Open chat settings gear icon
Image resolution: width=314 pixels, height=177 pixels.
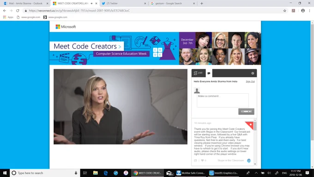[253, 73]
